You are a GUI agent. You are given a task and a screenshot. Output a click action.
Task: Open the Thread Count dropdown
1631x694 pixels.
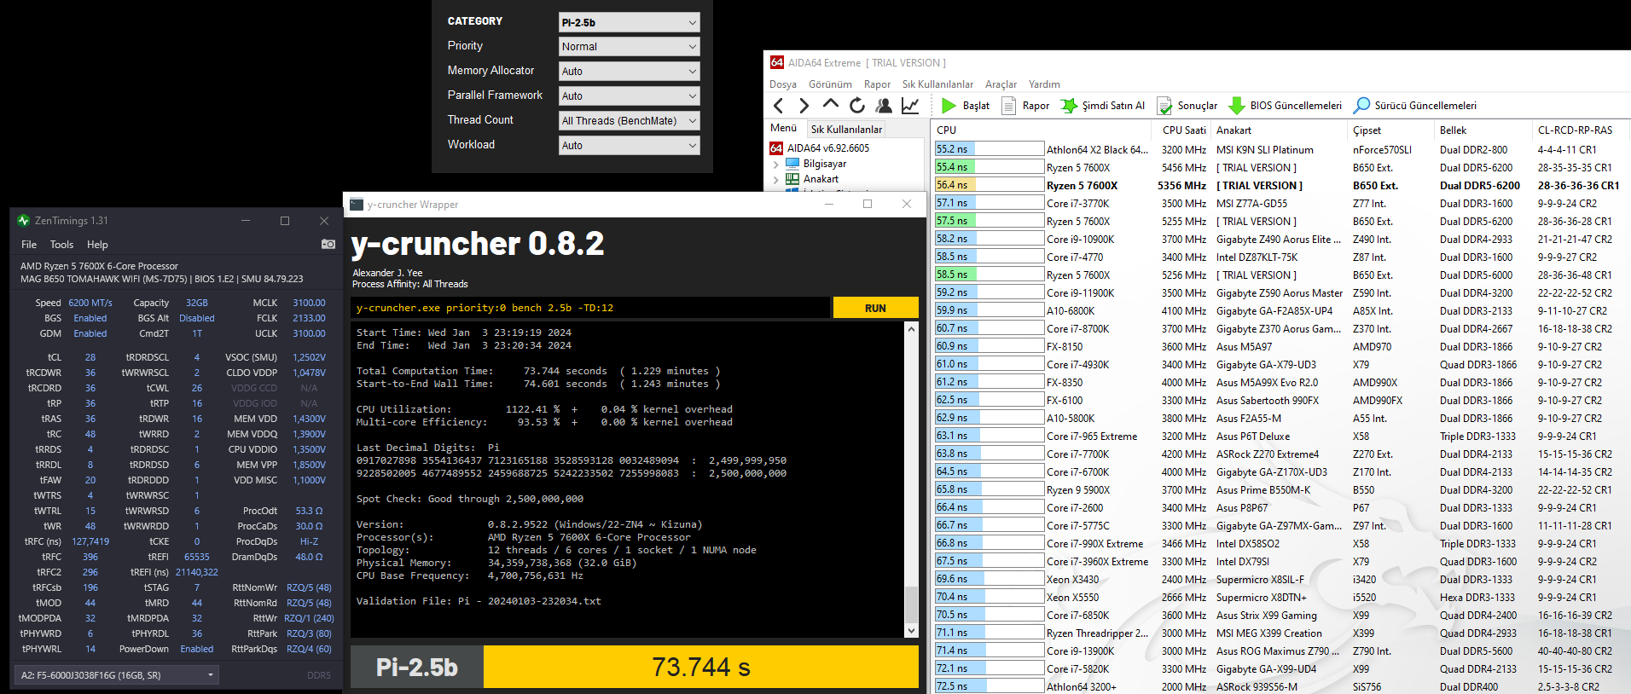(x=630, y=121)
